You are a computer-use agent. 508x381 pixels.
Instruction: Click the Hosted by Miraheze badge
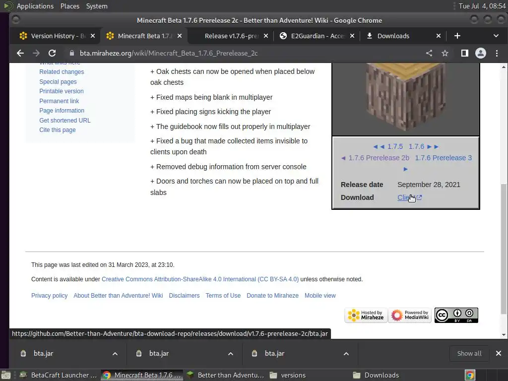(366, 315)
